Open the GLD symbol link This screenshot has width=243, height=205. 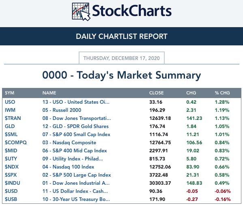10,126
